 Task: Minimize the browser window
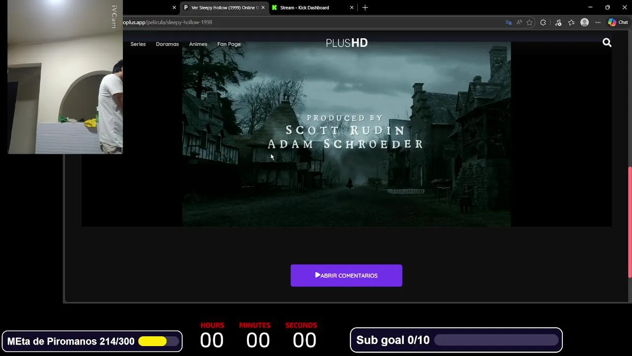click(x=590, y=7)
